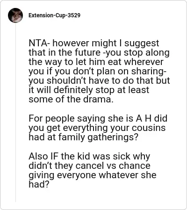Click the word "everyone" in the last paragraph
The width and height of the screenshot is (187, 210).
[77, 175]
